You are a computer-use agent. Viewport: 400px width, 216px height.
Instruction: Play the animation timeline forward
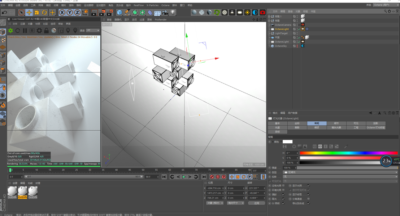tap(184, 177)
